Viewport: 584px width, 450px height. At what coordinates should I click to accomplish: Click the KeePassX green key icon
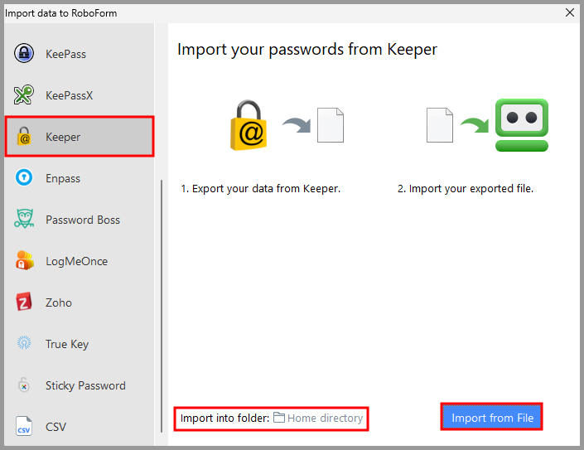(24, 95)
